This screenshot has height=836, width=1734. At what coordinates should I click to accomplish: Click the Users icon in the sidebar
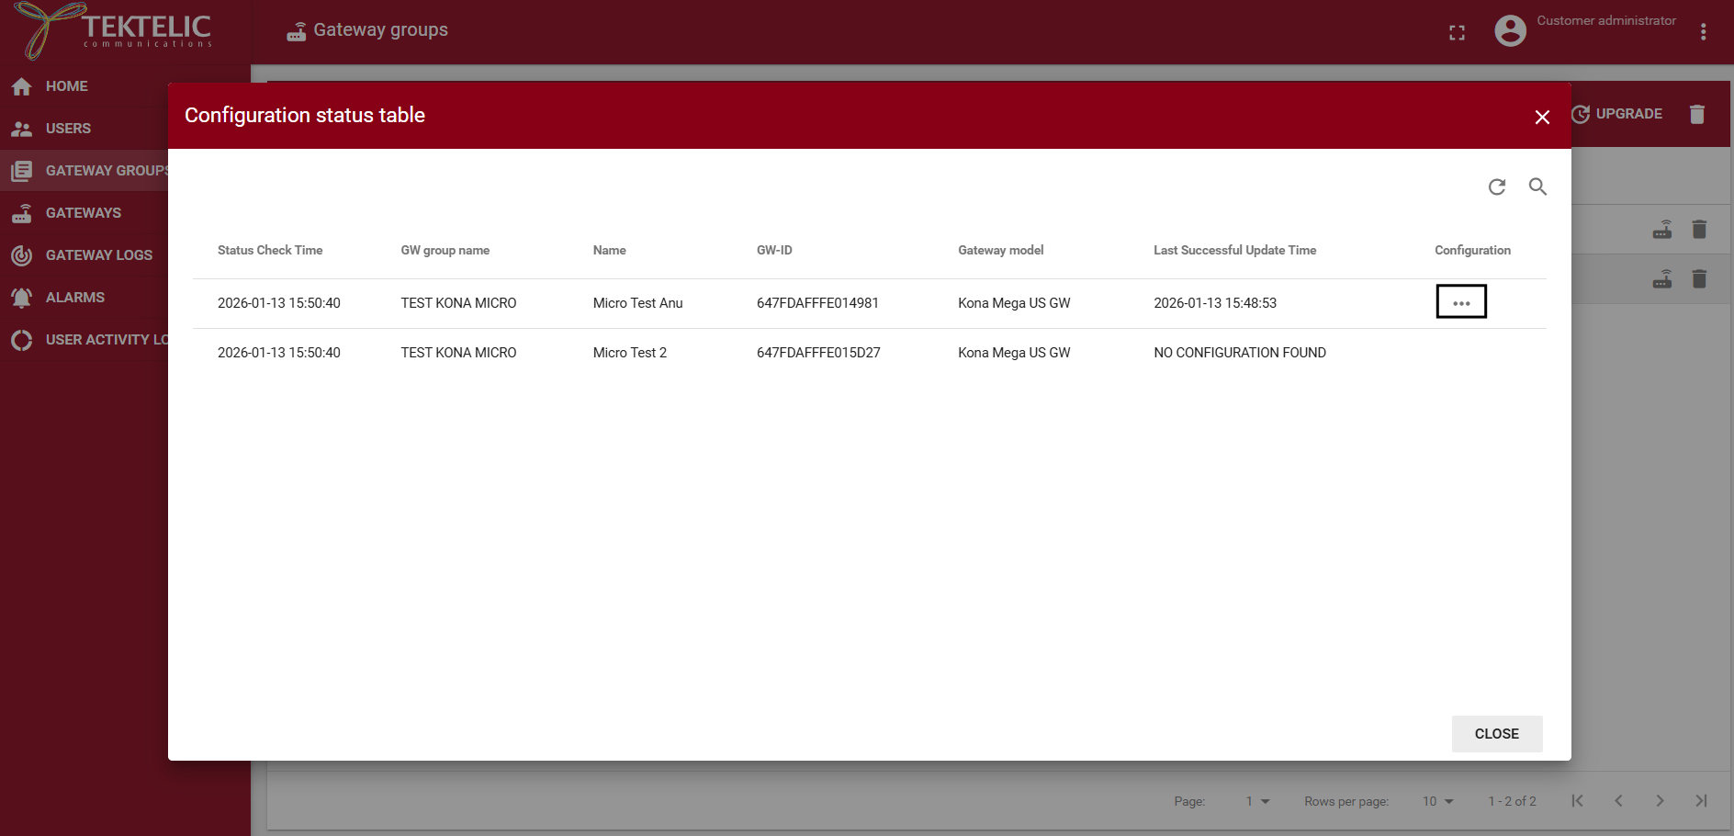coord(22,129)
